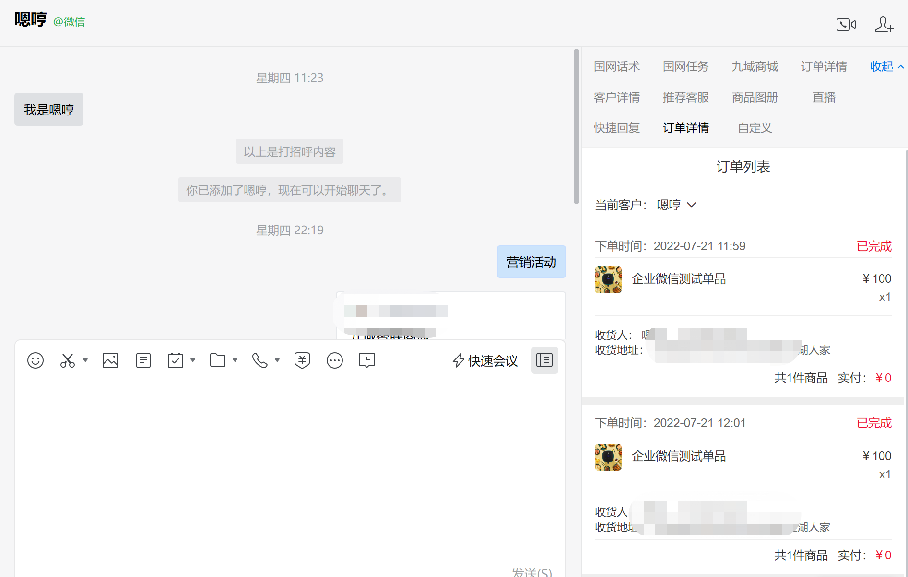Click the chat history scrollbar

577,127
